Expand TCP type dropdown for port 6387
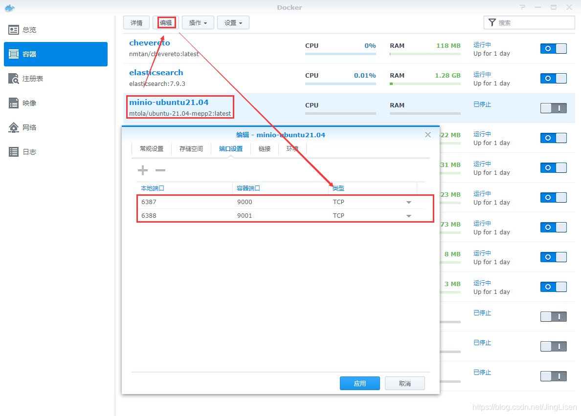Viewport: 581px width, 416px height. pos(409,202)
